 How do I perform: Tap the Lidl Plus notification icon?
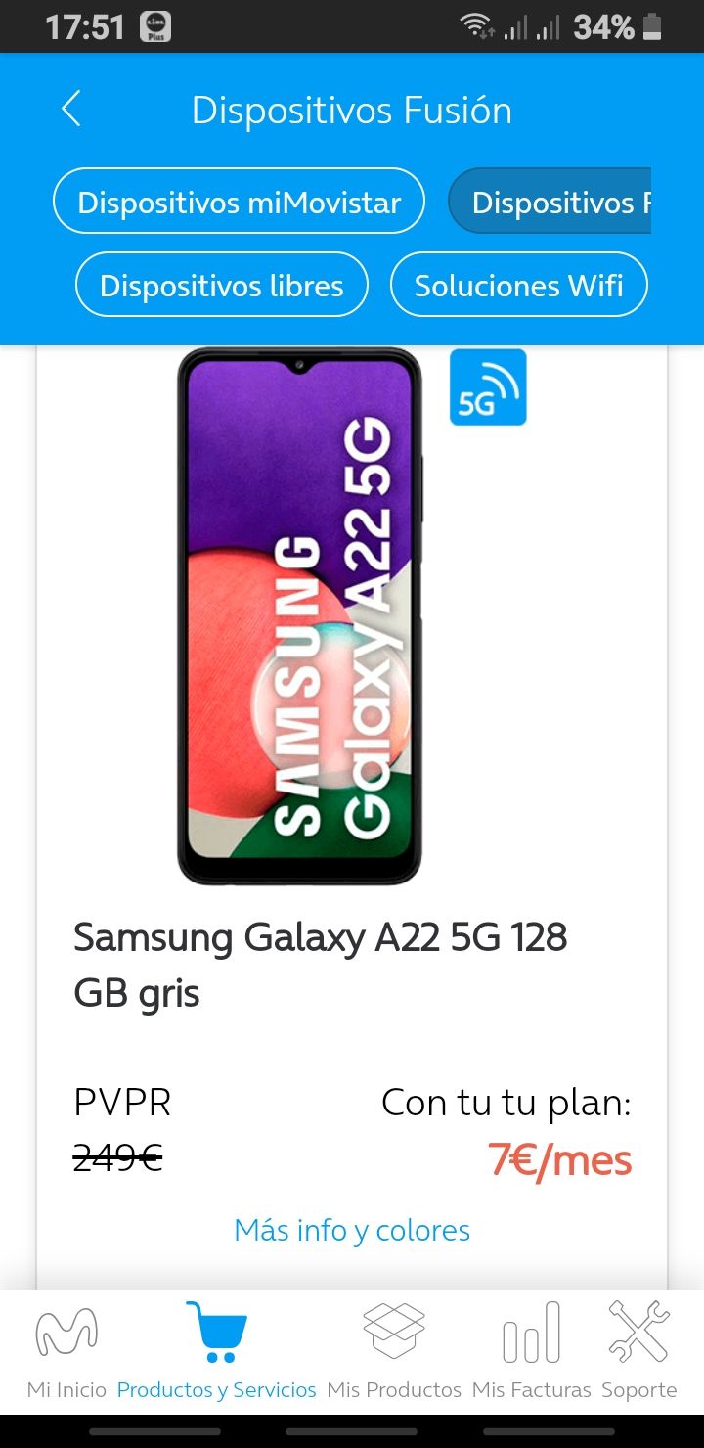(x=155, y=27)
